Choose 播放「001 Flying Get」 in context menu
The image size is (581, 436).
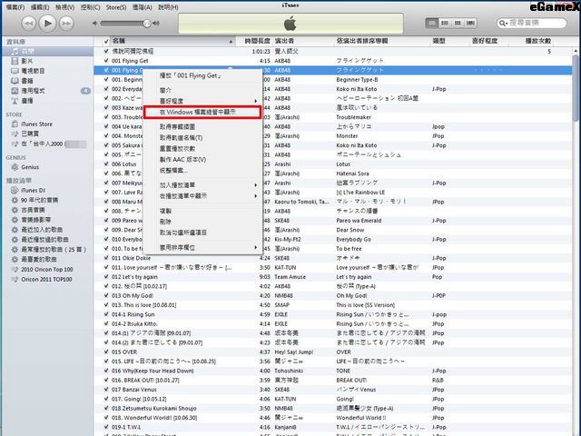(x=202, y=75)
